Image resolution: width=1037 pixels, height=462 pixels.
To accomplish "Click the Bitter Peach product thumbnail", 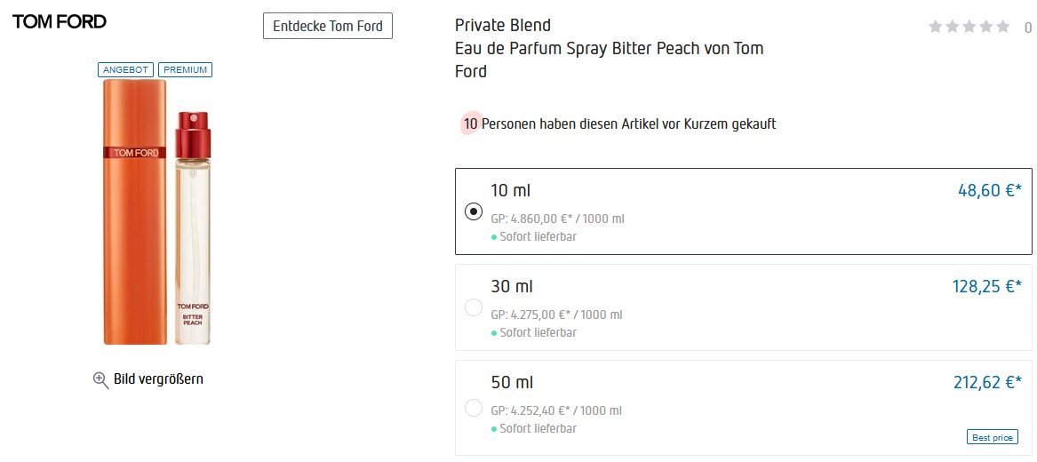I will pyautogui.click(x=157, y=211).
